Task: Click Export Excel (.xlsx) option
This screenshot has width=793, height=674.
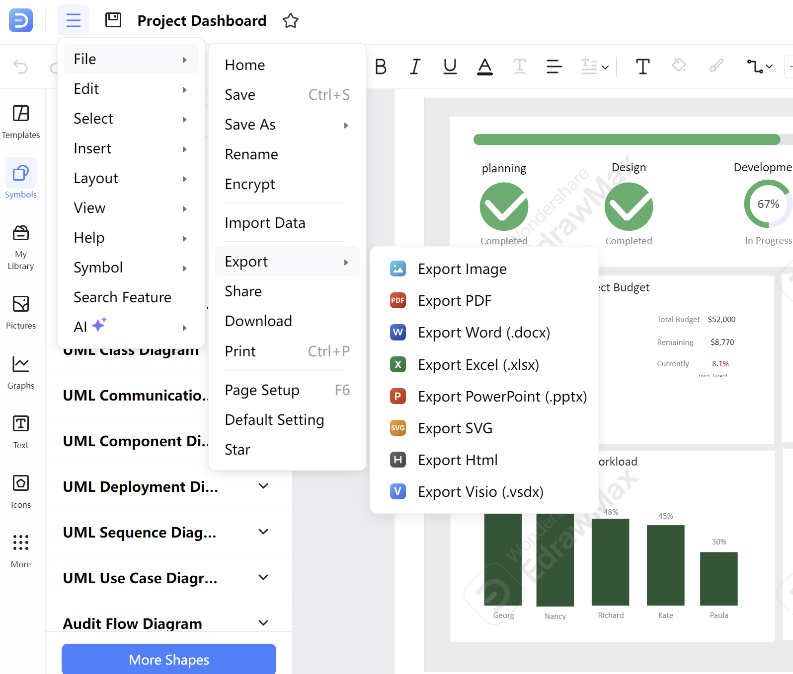Action: click(x=484, y=365)
